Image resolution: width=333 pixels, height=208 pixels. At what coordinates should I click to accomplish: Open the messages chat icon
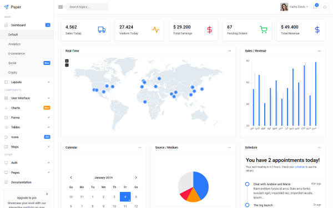[315, 7]
